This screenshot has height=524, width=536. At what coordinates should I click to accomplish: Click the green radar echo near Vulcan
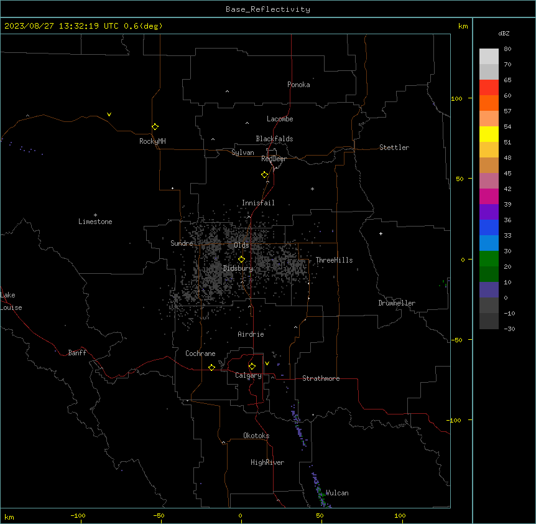(321, 495)
